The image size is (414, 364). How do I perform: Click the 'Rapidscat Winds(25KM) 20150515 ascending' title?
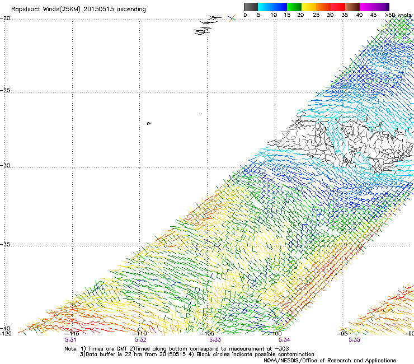pyautogui.click(x=78, y=10)
